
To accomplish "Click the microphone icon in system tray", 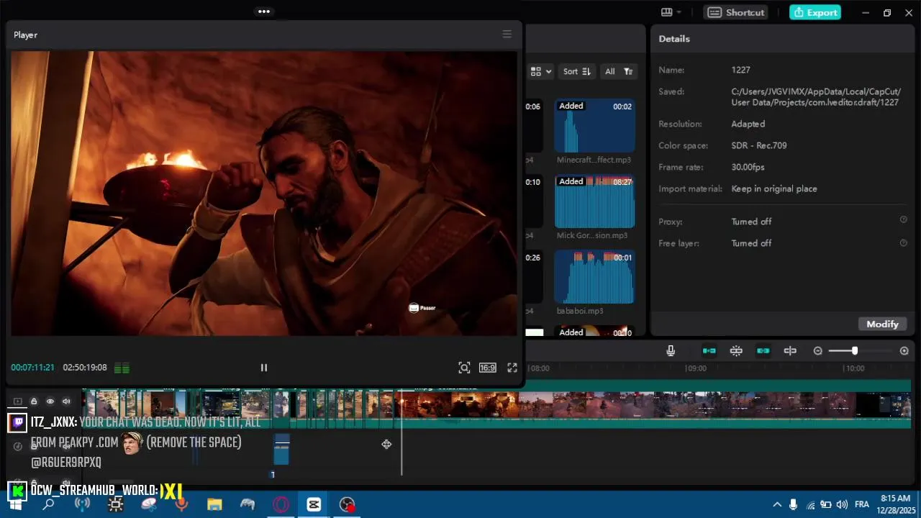I will tap(794, 504).
